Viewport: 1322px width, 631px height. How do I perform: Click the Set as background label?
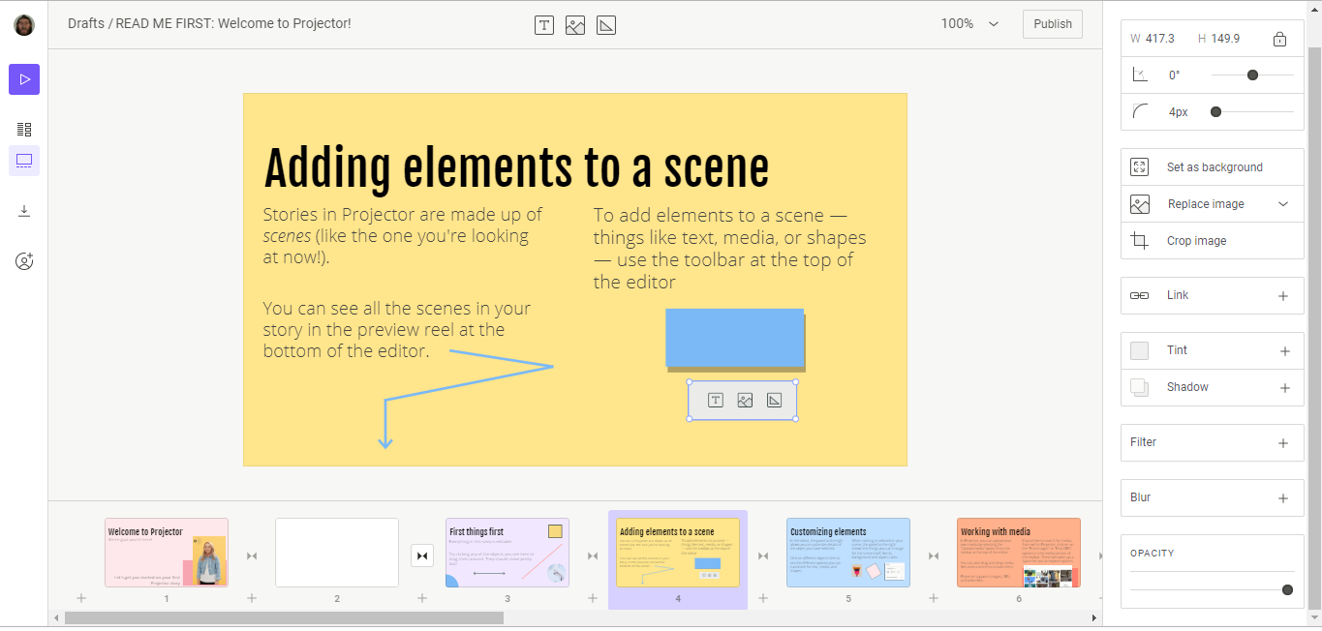pyautogui.click(x=1214, y=167)
